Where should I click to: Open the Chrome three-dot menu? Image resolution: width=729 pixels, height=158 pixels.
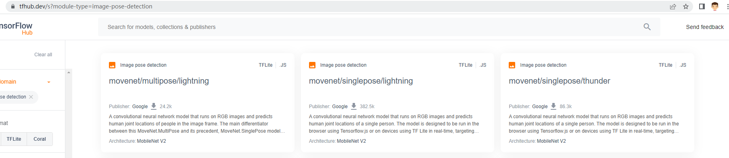(727, 6)
